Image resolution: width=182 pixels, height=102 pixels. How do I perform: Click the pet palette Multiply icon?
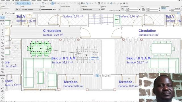click(109, 76)
